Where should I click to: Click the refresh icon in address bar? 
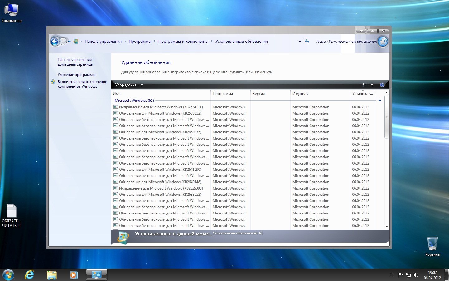click(x=307, y=42)
